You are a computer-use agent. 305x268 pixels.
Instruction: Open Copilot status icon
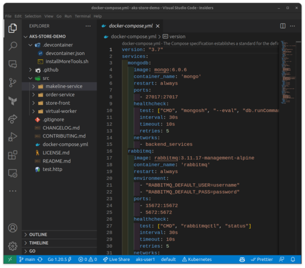tap(242, 260)
